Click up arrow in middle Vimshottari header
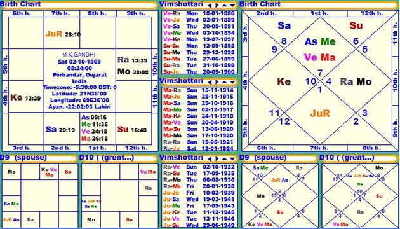 point(225,82)
